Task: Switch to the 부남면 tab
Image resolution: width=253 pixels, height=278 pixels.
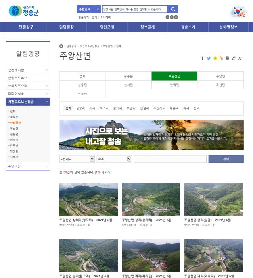Action: tap(220, 76)
